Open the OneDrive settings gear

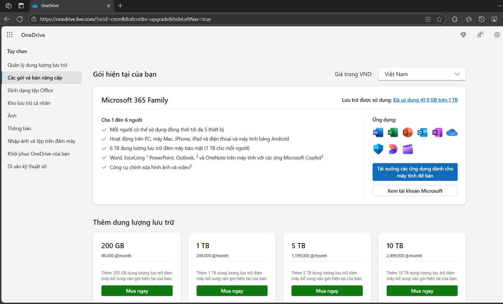pos(497,35)
